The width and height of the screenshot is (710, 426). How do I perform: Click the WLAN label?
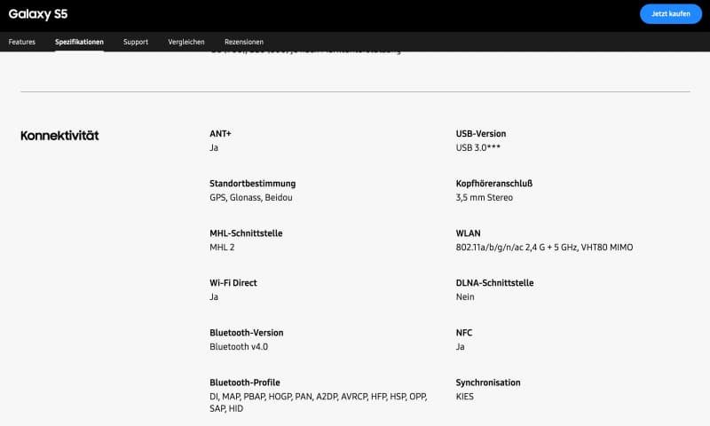pyautogui.click(x=469, y=233)
